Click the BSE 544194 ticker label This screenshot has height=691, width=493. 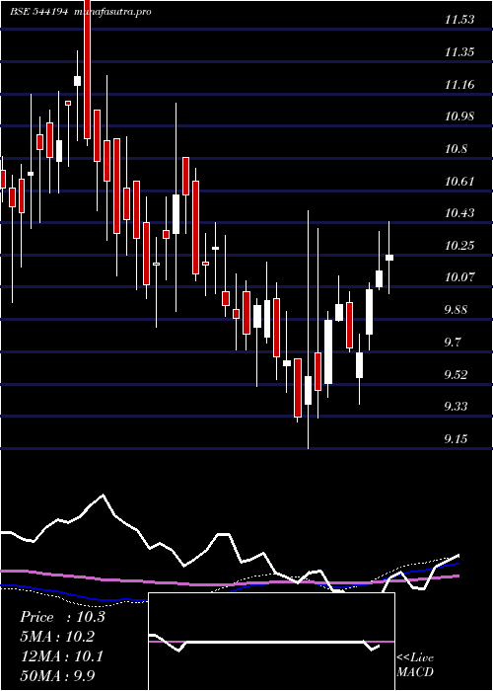pos(38,12)
